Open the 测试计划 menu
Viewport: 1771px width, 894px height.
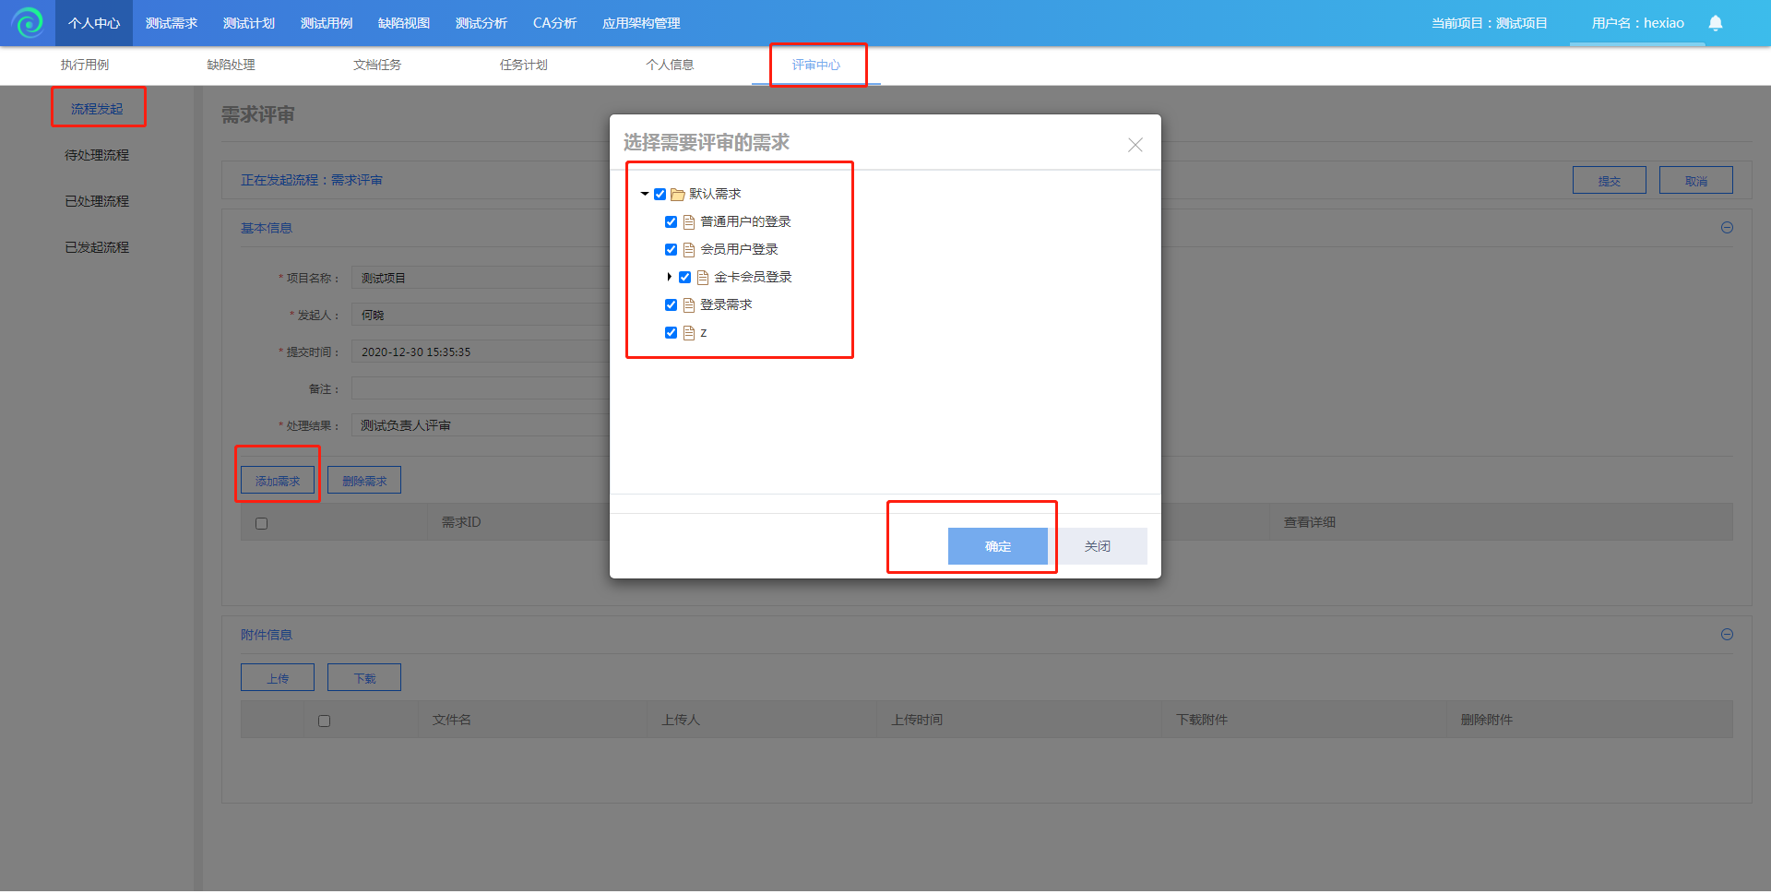[x=248, y=23]
